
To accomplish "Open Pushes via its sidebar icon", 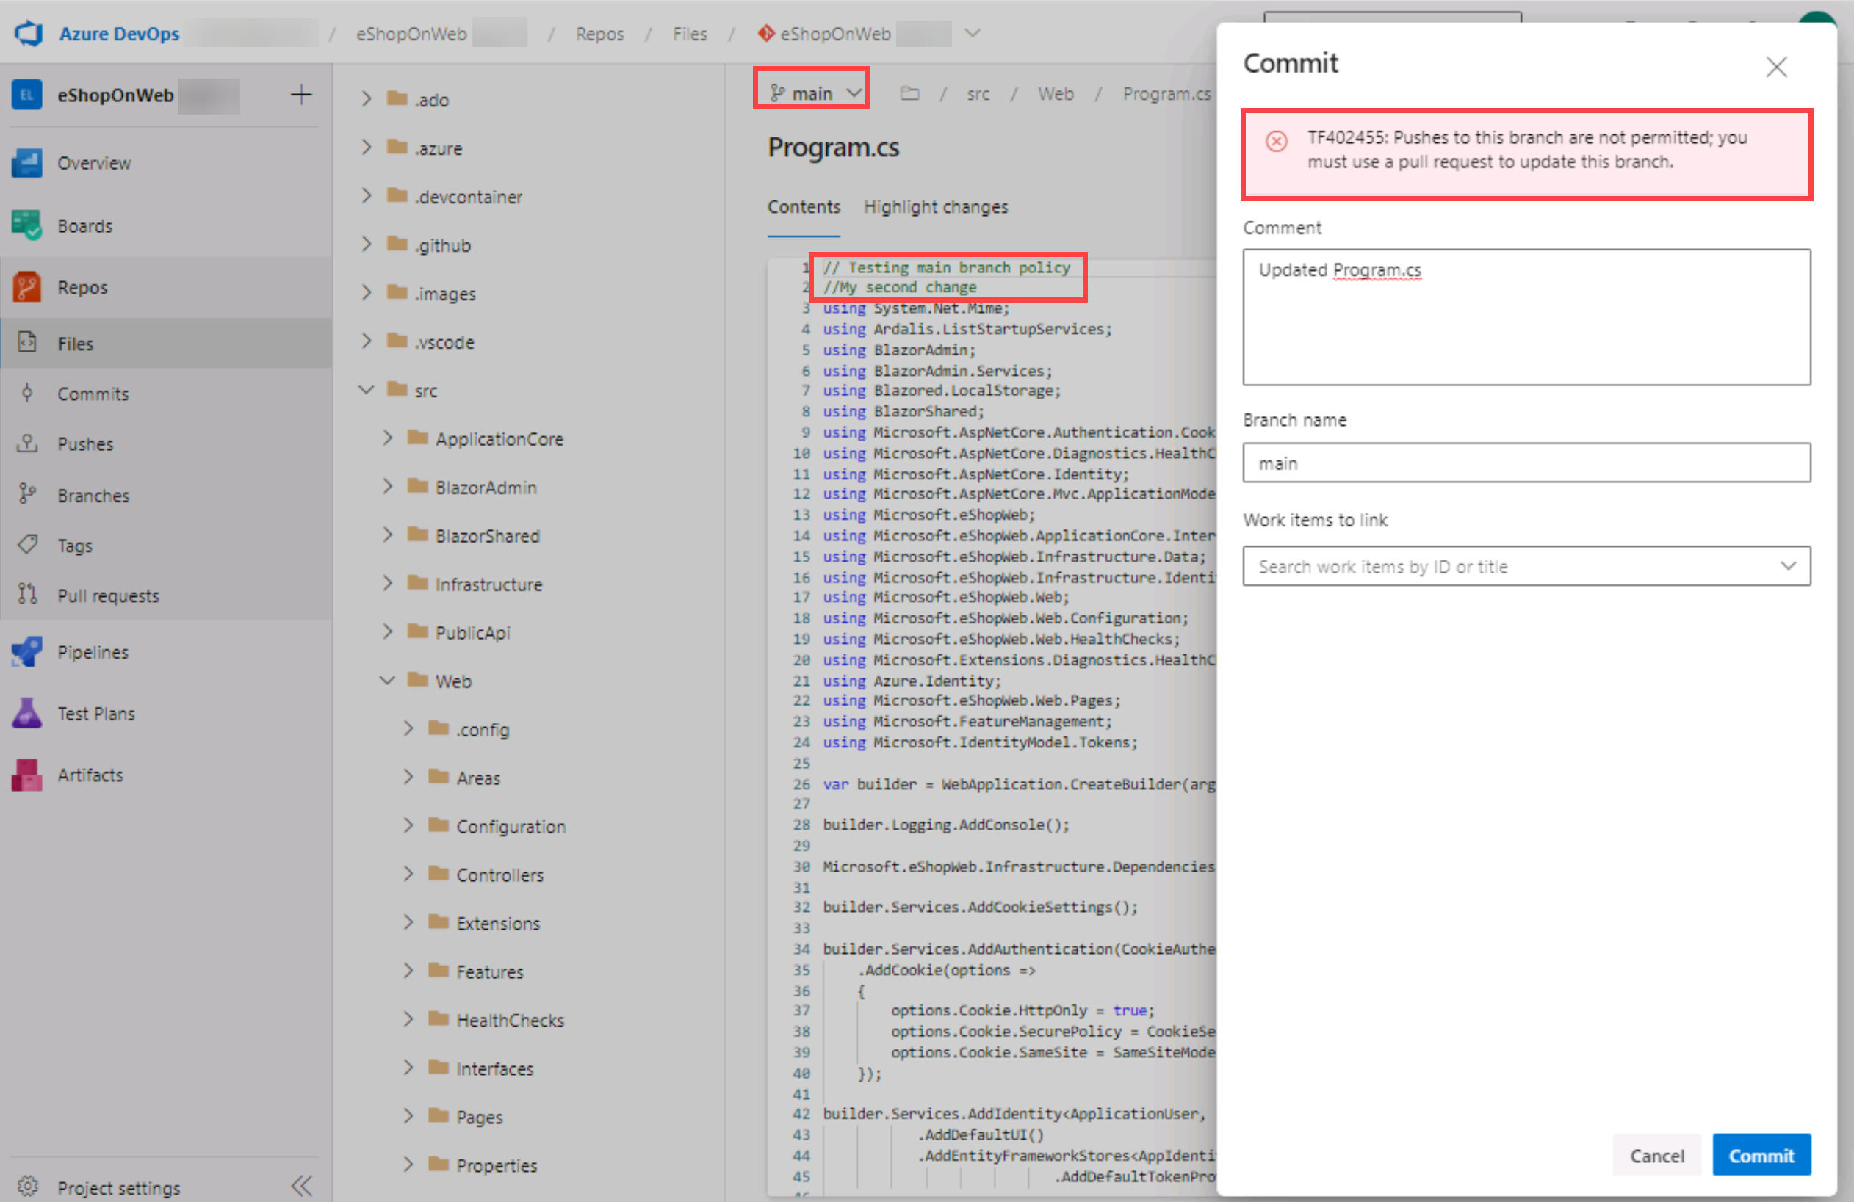I will pos(27,443).
